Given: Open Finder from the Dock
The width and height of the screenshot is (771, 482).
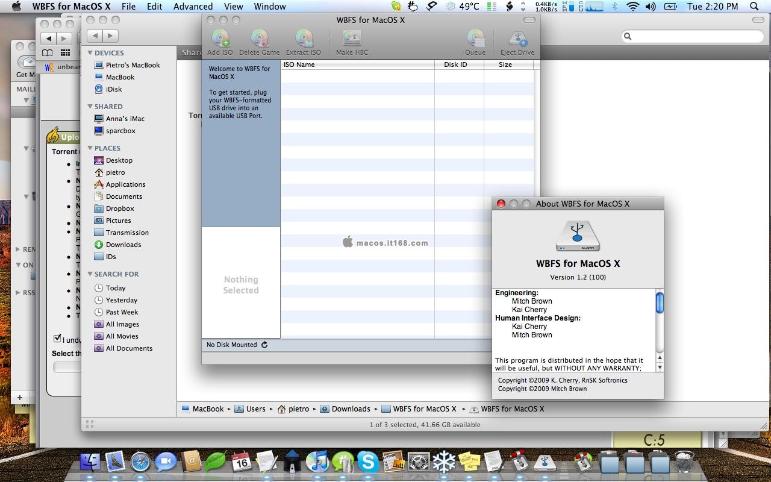Looking at the screenshot, I should pos(90,462).
